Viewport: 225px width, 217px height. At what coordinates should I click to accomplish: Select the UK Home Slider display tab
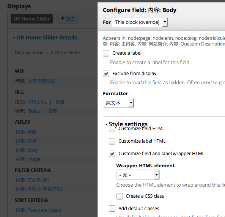32,19
